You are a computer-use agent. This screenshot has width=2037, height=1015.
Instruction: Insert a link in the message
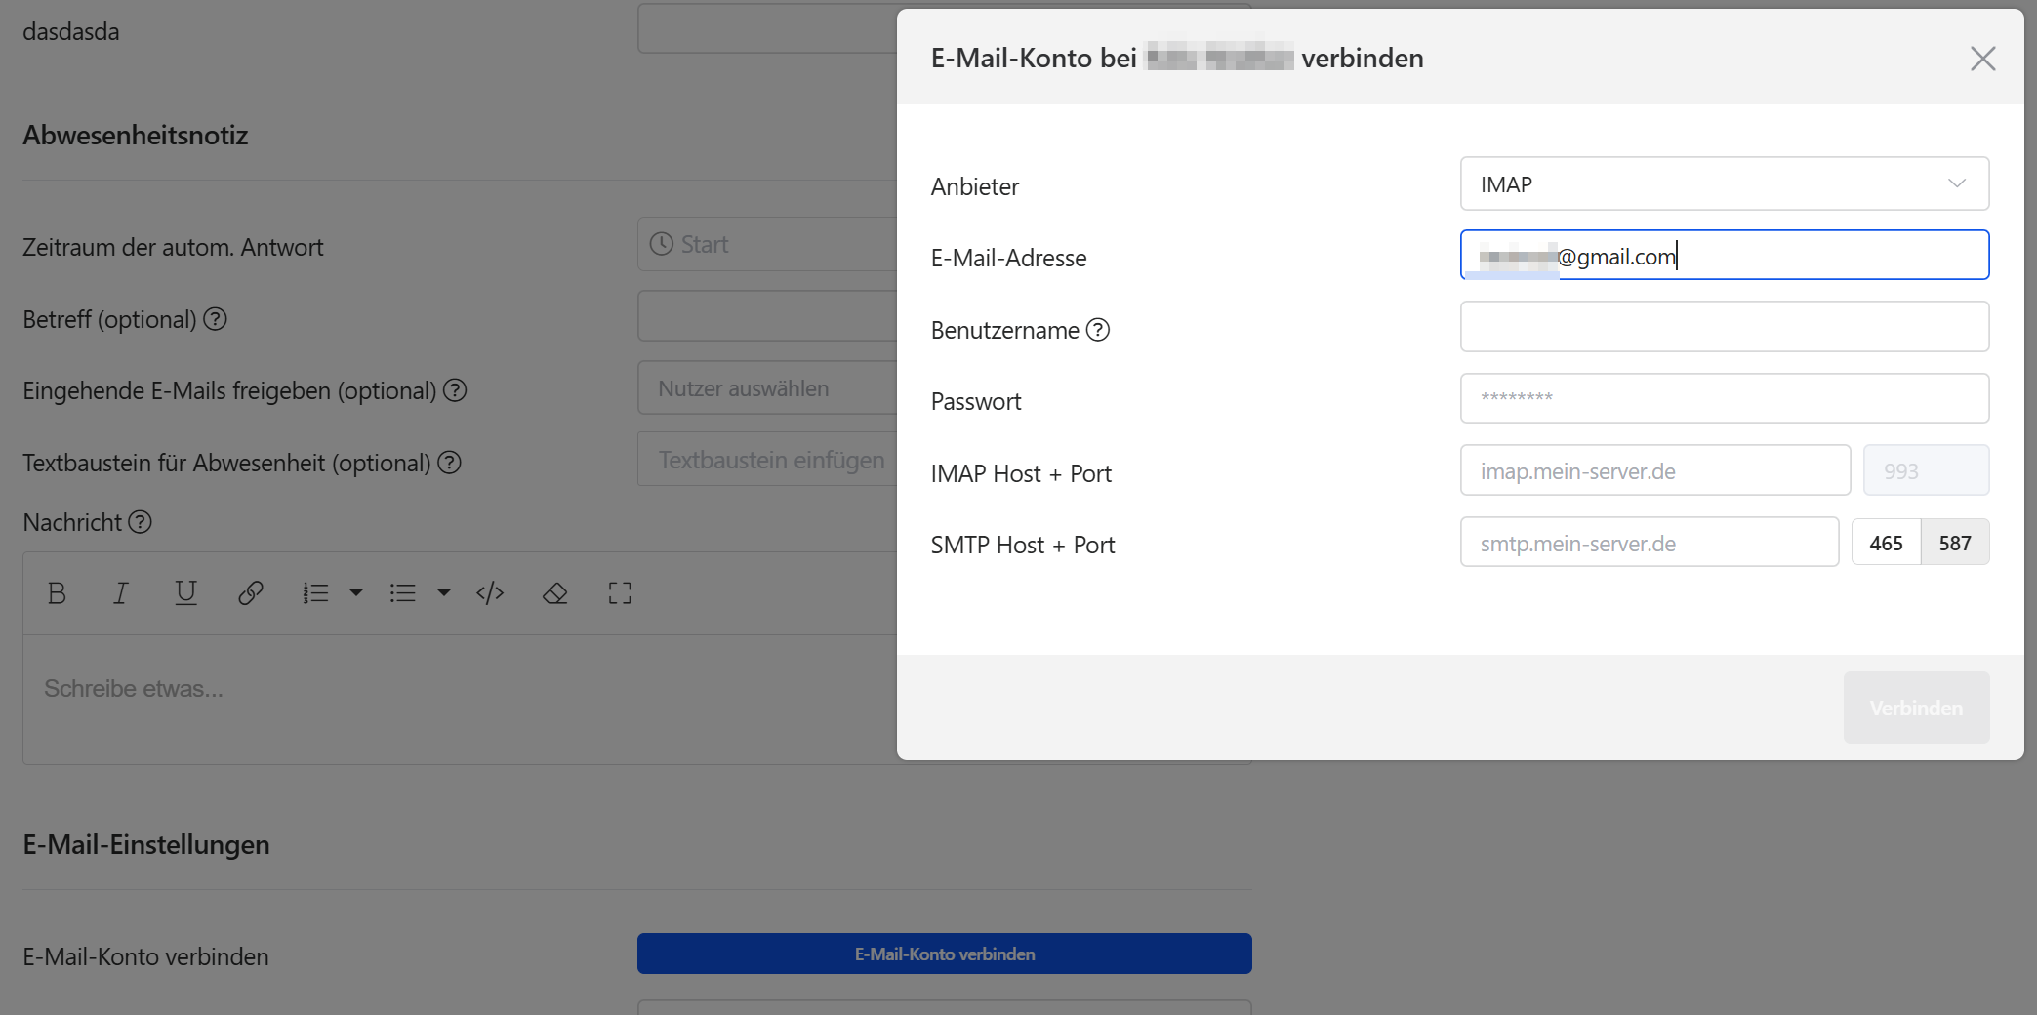pyautogui.click(x=251, y=593)
